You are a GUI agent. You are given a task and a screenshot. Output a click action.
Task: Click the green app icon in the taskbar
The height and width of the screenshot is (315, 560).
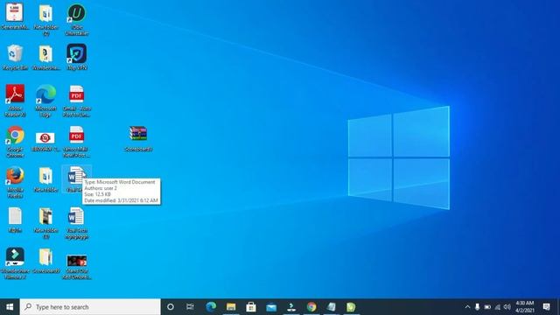[351, 307]
